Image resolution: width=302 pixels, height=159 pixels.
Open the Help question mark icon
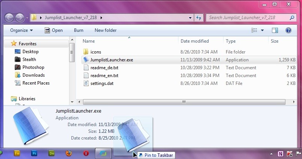[x=288, y=30]
